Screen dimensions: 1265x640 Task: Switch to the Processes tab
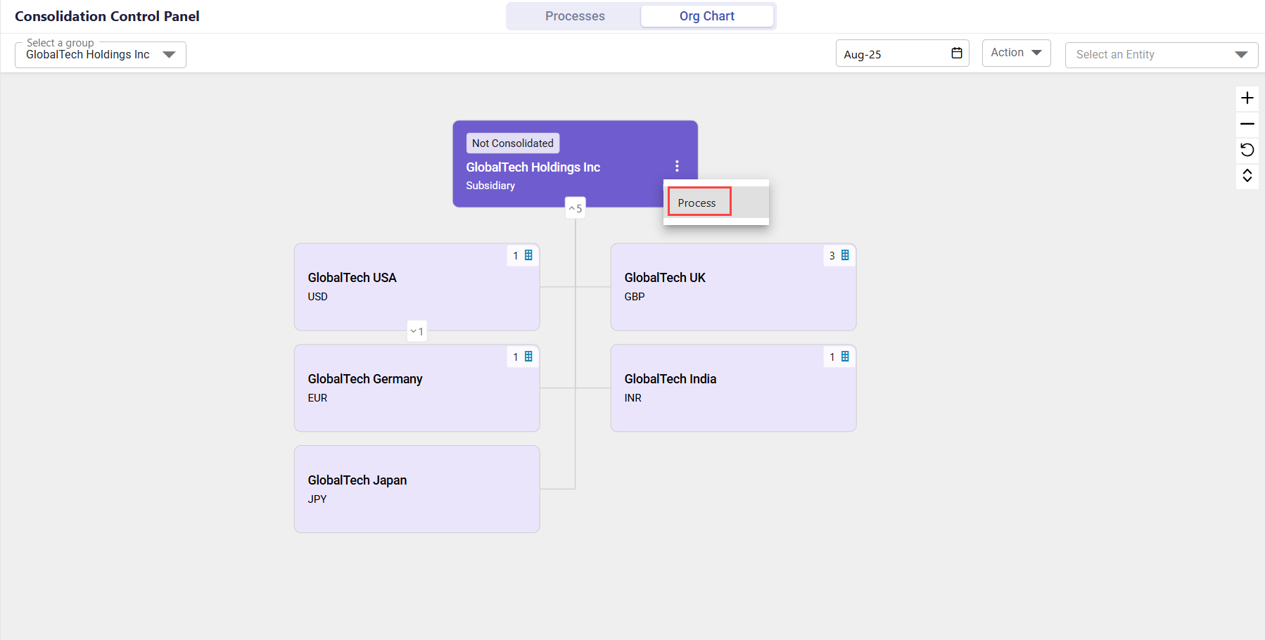[x=574, y=16]
